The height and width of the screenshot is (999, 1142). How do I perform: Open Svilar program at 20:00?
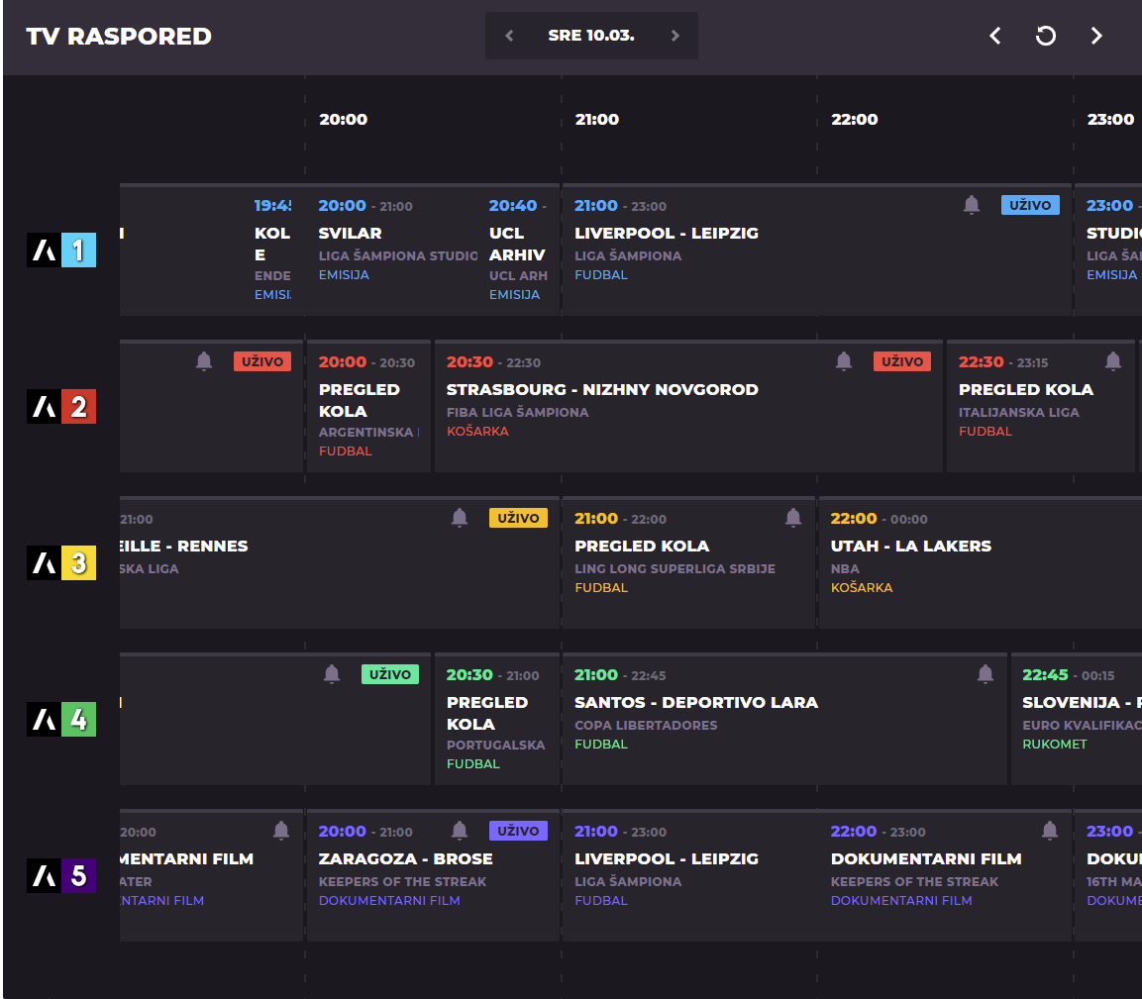coord(393,250)
